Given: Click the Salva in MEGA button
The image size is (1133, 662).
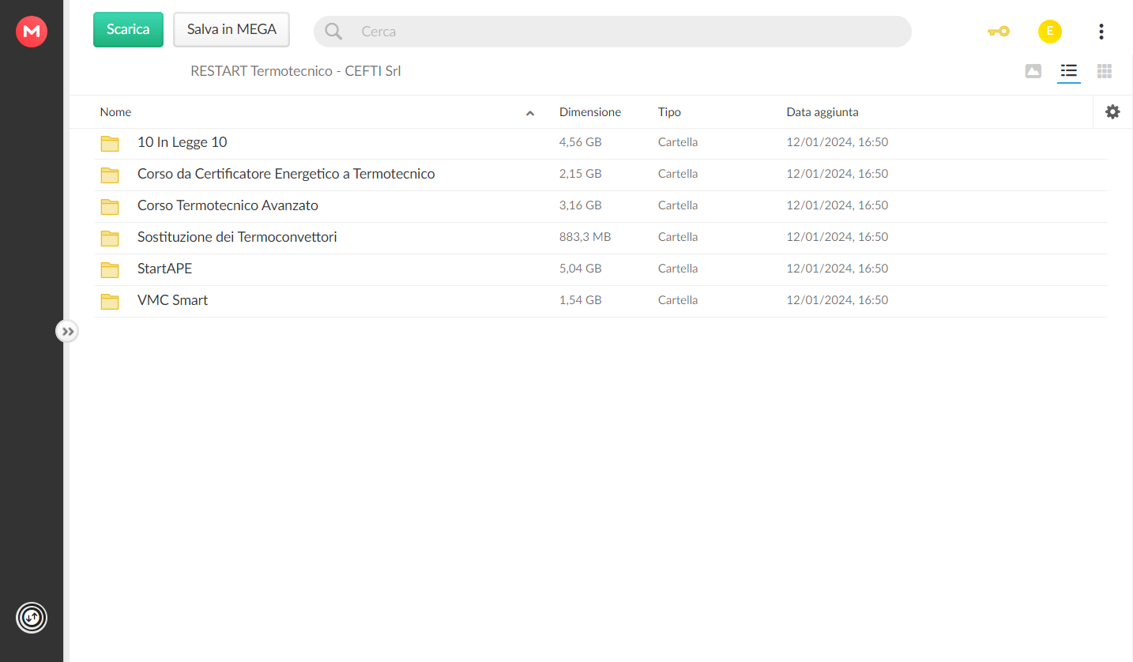Looking at the screenshot, I should tap(231, 29).
